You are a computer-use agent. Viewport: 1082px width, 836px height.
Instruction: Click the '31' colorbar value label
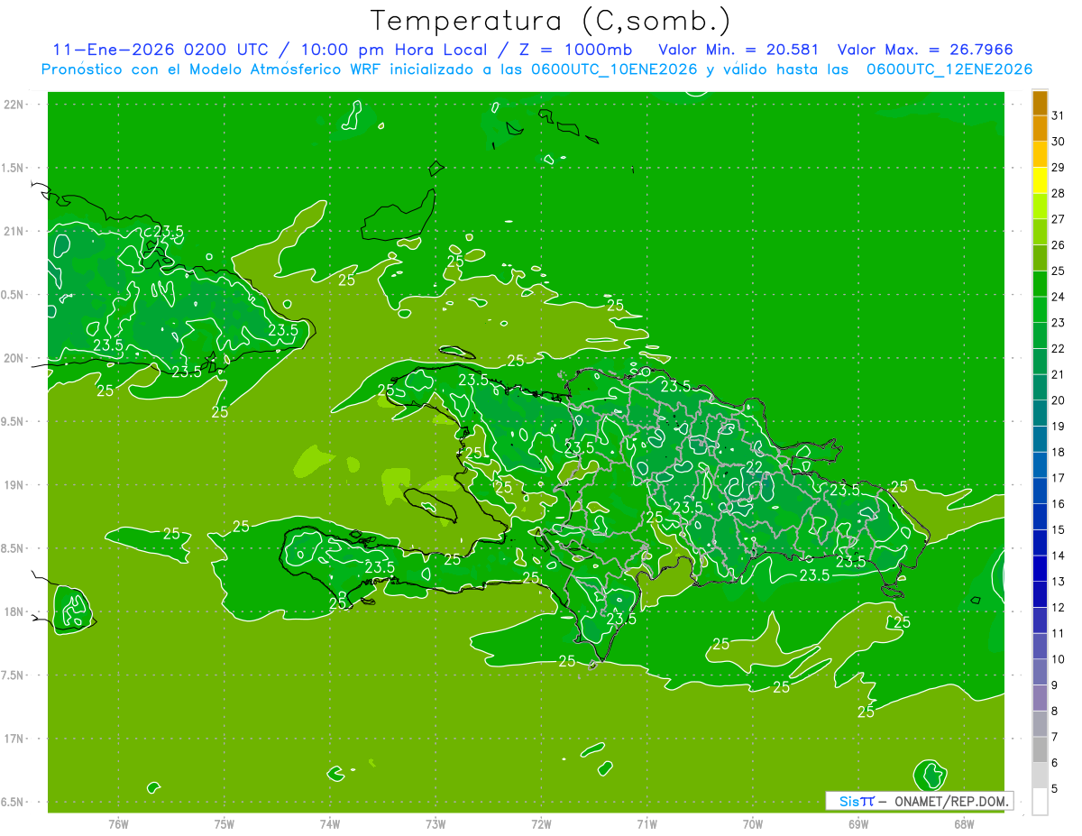pos(1059,115)
